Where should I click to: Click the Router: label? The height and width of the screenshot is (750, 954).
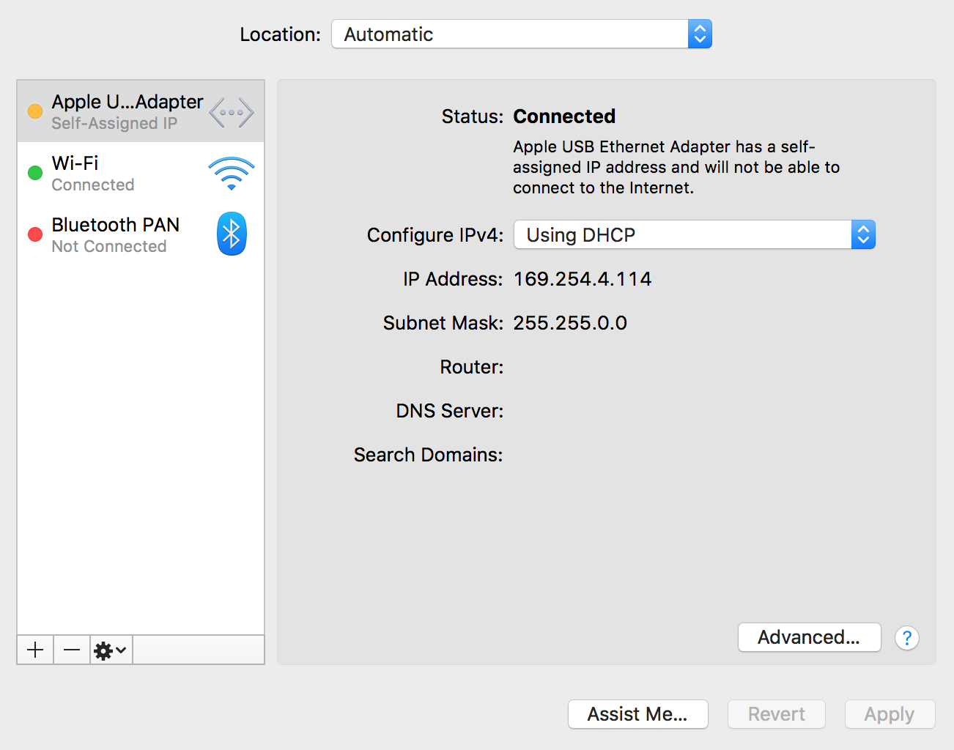point(471,367)
